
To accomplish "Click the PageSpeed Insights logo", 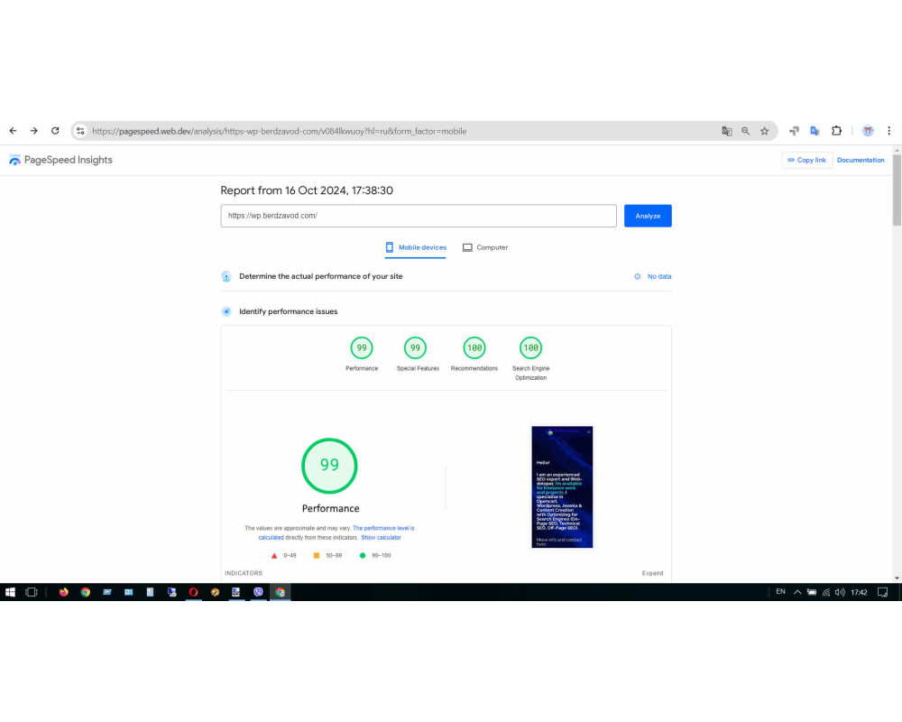I will coord(60,160).
